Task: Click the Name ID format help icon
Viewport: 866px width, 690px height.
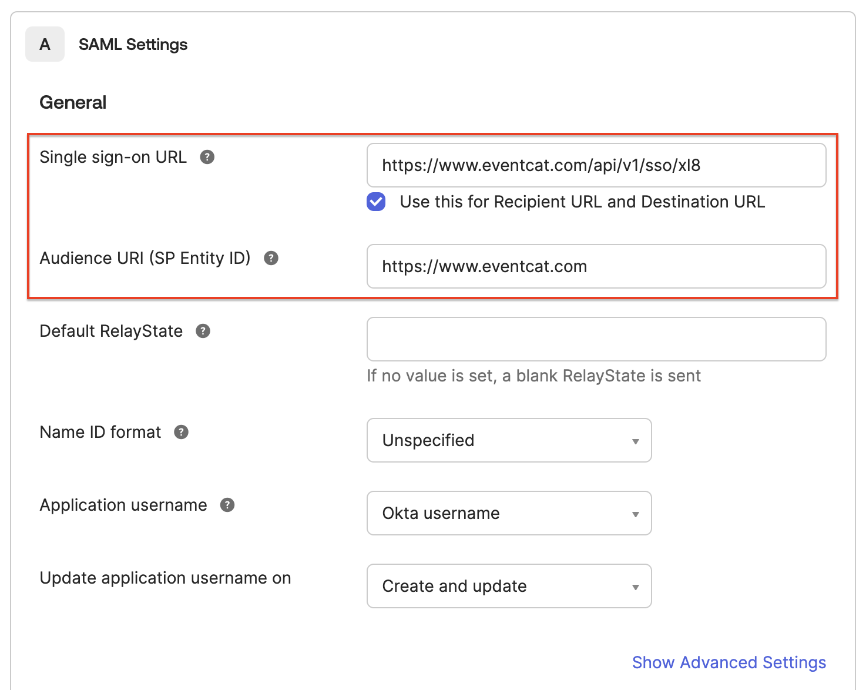Action: click(181, 432)
